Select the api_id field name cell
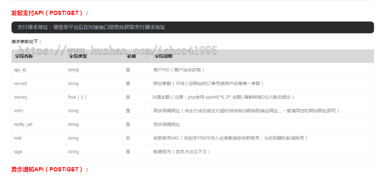Screen dimensions: 388x178 [20, 70]
